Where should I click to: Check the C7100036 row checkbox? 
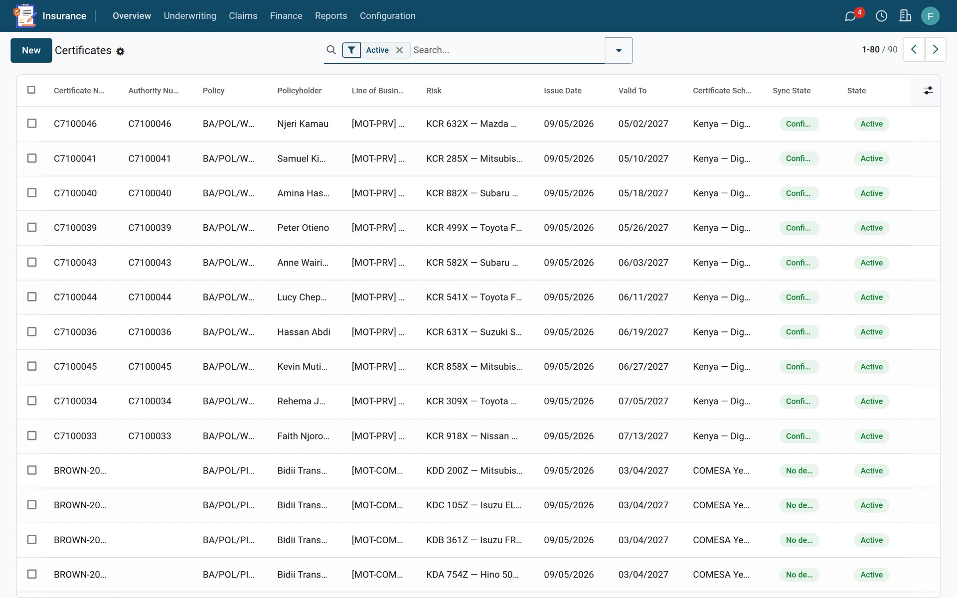coord(32,331)
